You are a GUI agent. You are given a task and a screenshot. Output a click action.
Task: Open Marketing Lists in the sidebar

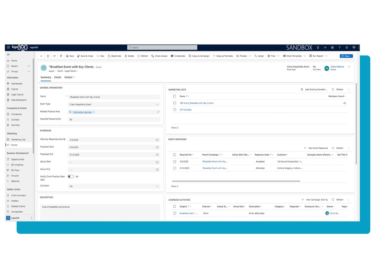[x=18, y=139]
